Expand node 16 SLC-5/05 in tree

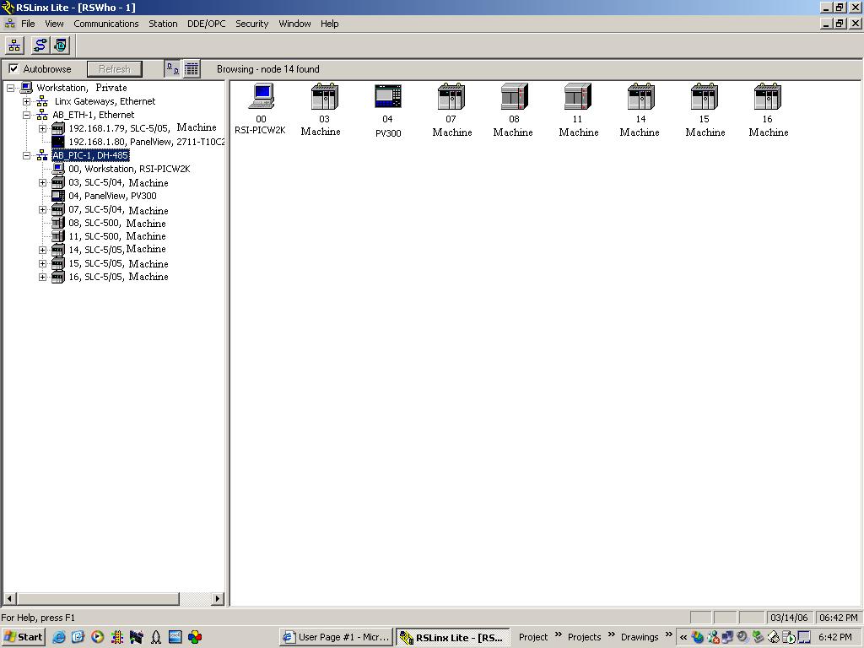coord(42,277)
